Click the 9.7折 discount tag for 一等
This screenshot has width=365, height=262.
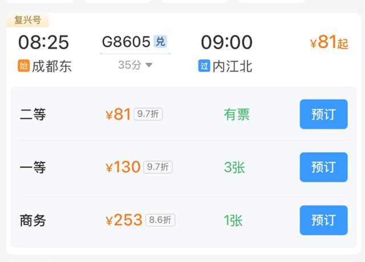157,167
